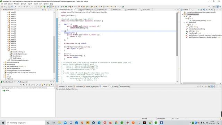Minimize the editor area

(x=175, y=9)
